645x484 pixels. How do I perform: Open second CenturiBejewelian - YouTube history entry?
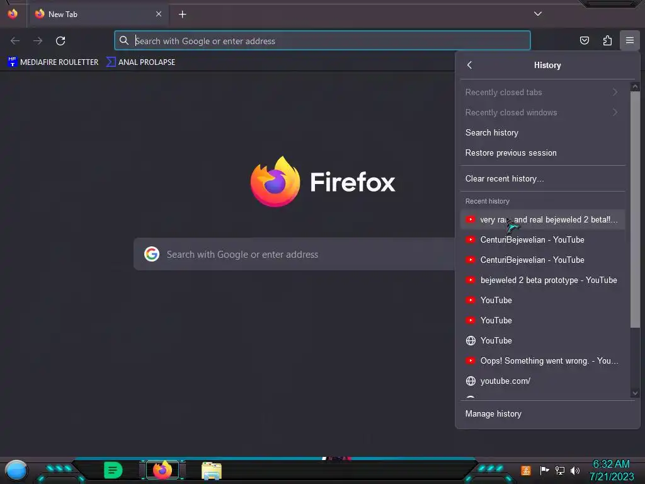point(542,260)
